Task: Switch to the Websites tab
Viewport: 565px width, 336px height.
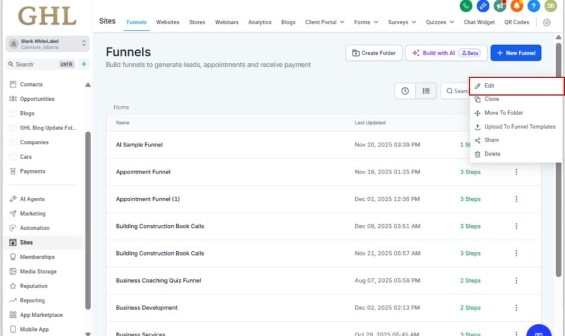Action: pyautogui.click(x=168, y=23)
